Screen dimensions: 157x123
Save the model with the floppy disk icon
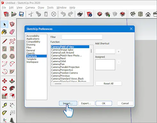(21, 14)
